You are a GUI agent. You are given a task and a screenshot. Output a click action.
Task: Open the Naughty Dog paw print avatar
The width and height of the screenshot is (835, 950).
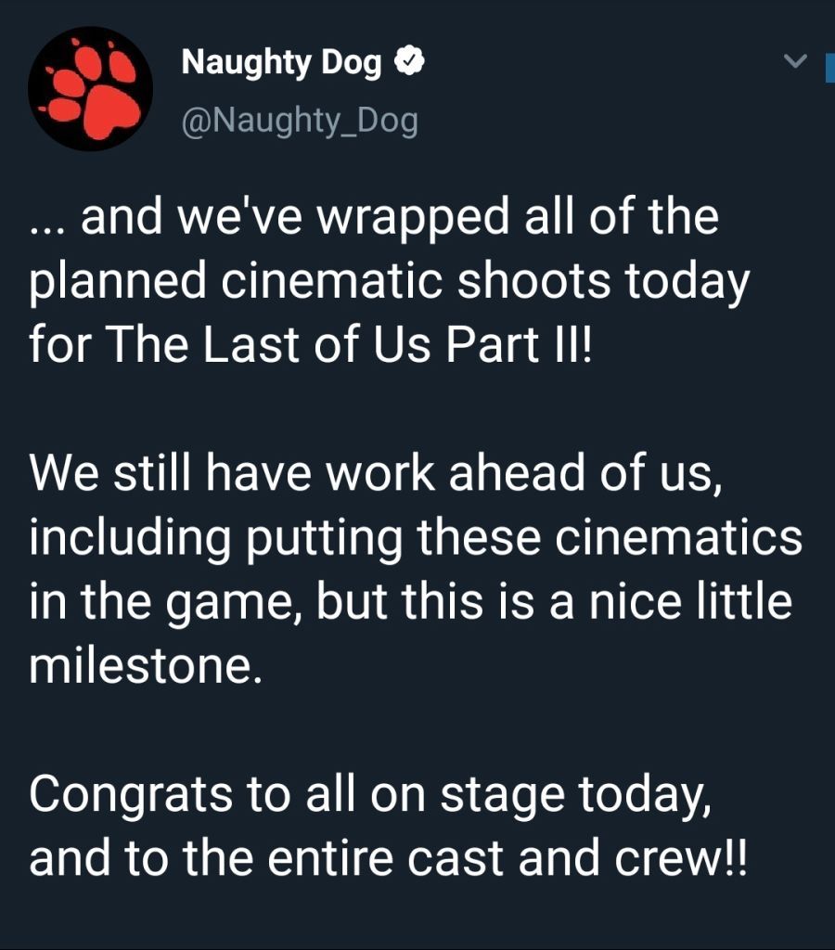point(90,88)
